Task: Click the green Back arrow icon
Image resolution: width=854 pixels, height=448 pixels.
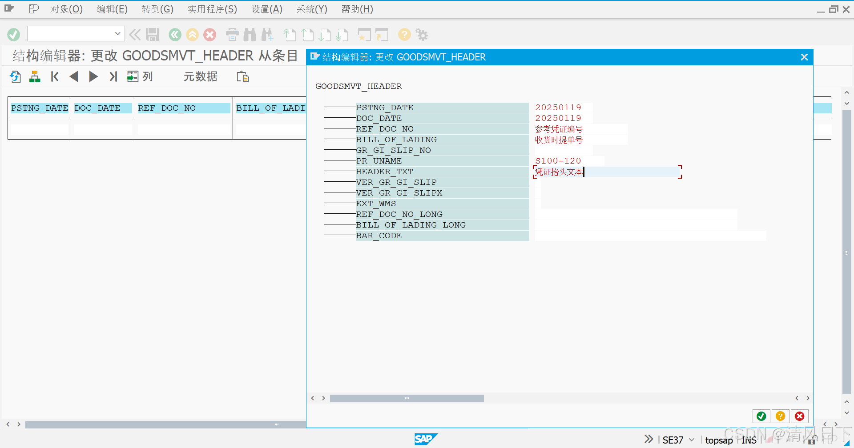Action: point(174,34)
